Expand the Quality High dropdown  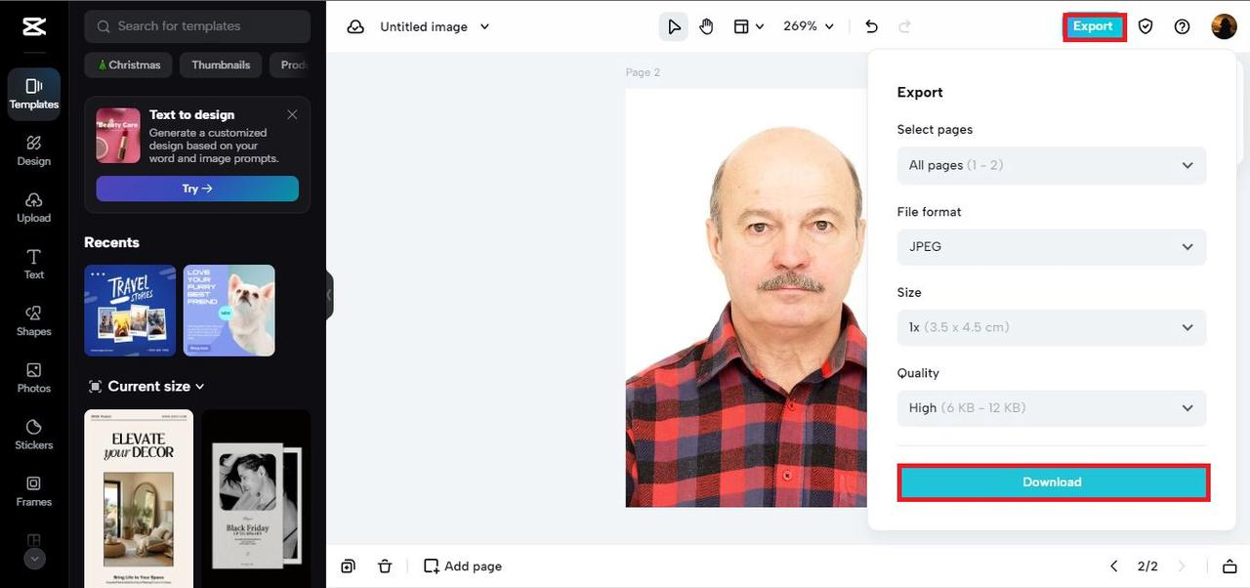(1052, 407)
